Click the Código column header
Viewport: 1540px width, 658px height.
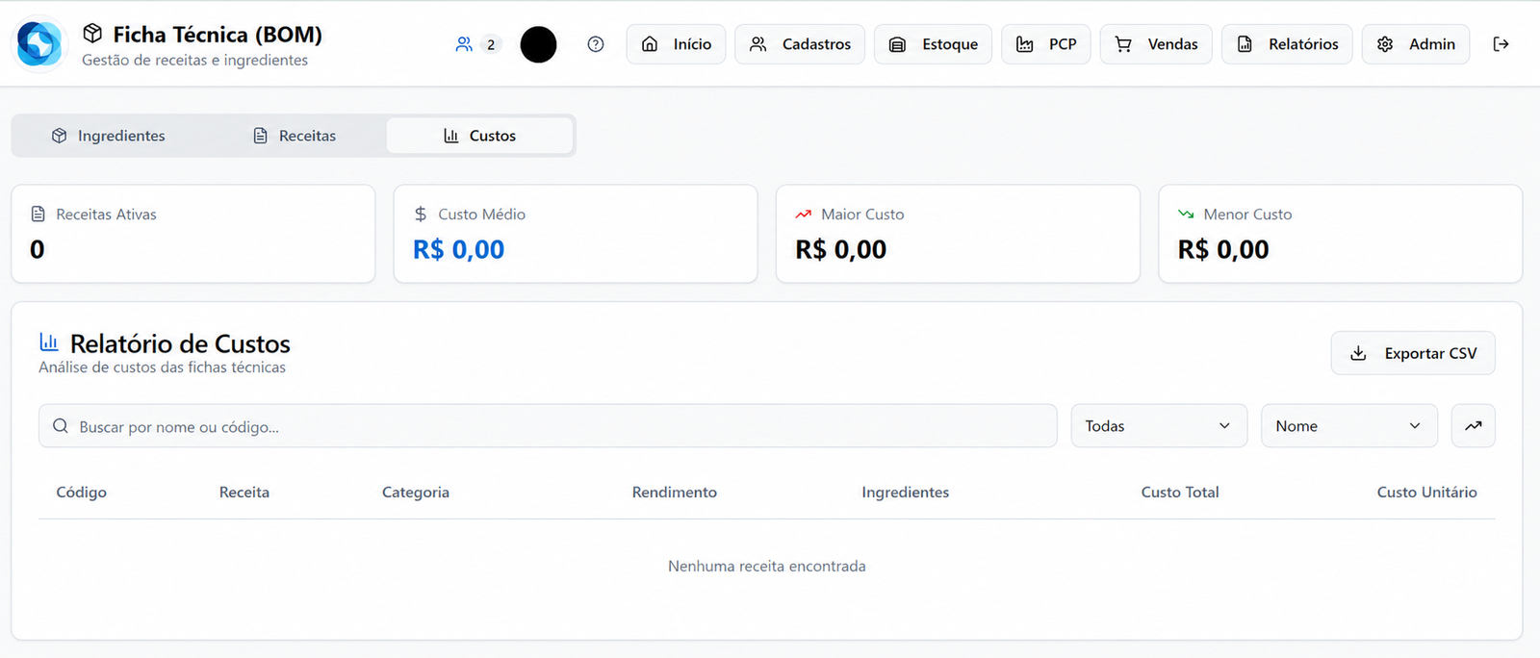click(x=82, y=493)
